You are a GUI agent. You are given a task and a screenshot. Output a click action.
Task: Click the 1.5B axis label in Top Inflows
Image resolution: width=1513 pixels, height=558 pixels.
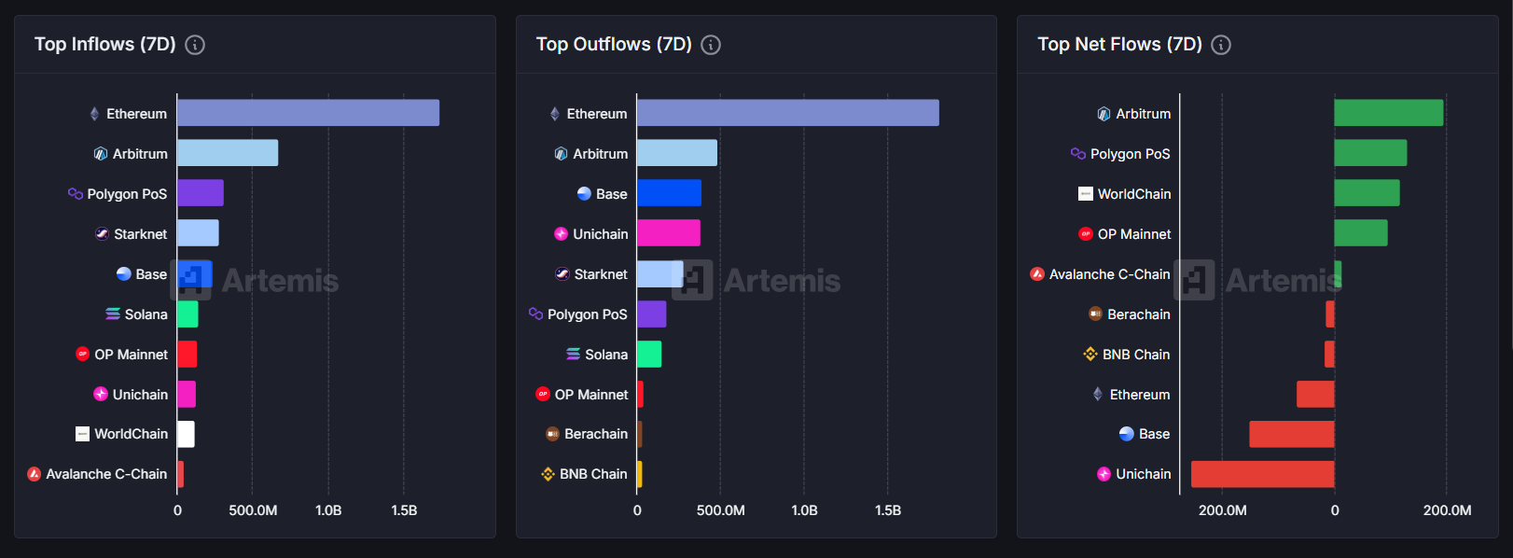tap(404, 510)
